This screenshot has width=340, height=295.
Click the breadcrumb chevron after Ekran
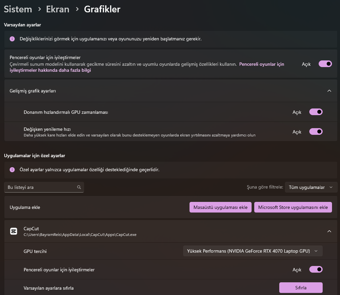pos(77,9)
